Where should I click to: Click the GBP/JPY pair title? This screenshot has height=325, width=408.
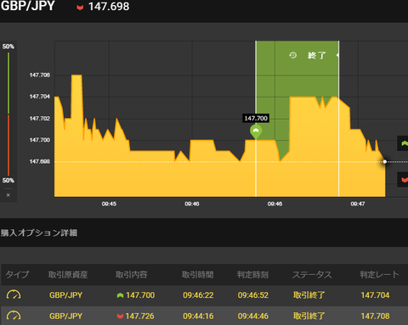coord(28,6)
